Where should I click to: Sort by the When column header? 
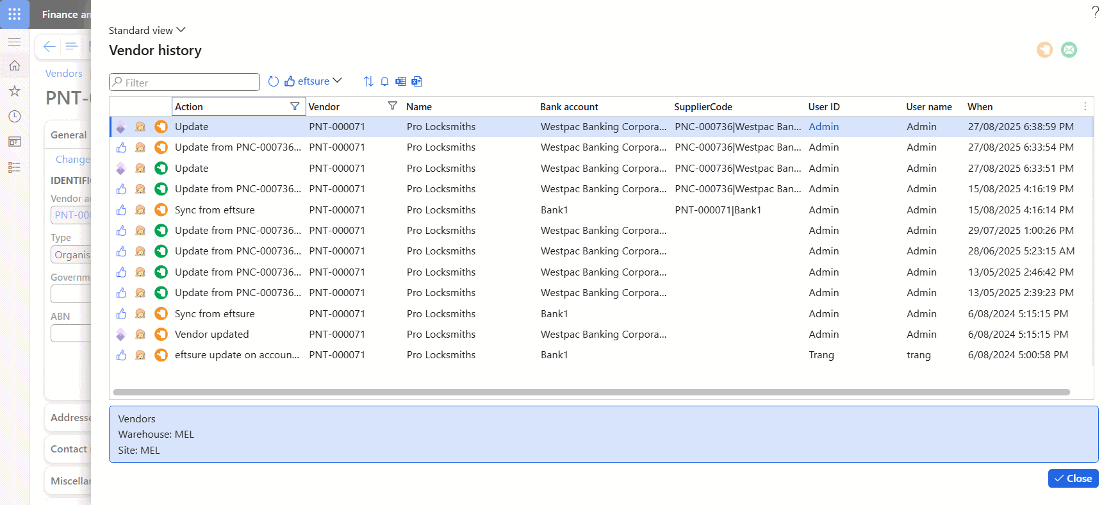tap(980, 107)
